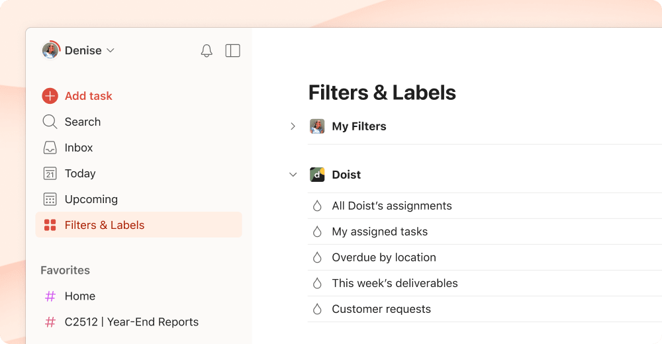
Task: Toggle the sidebar panel icon
Action: 232,51
